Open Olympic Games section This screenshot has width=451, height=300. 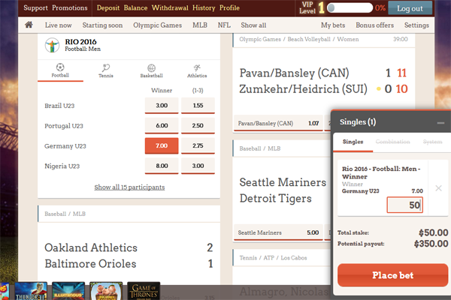click(x=157, y=25)
